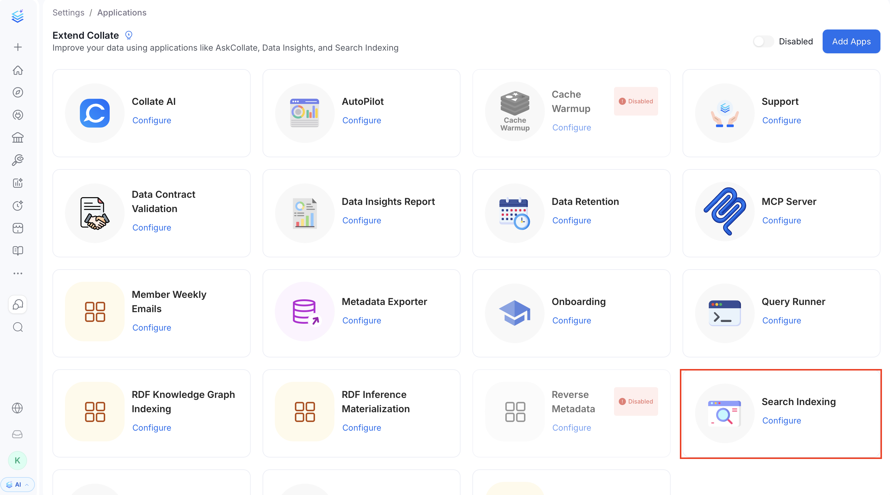
Task: Click Configure under Data Insights Report
Action: coord(361,221)
